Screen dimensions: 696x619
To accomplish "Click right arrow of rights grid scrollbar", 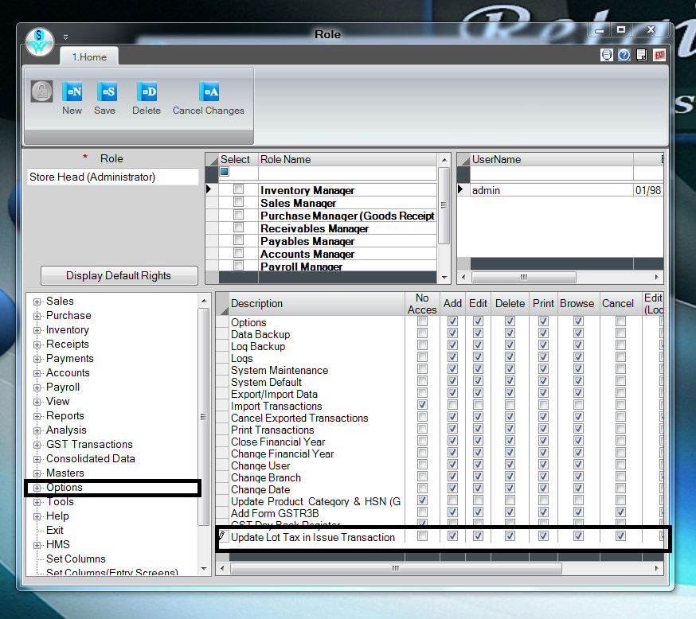I will [657, 568].
